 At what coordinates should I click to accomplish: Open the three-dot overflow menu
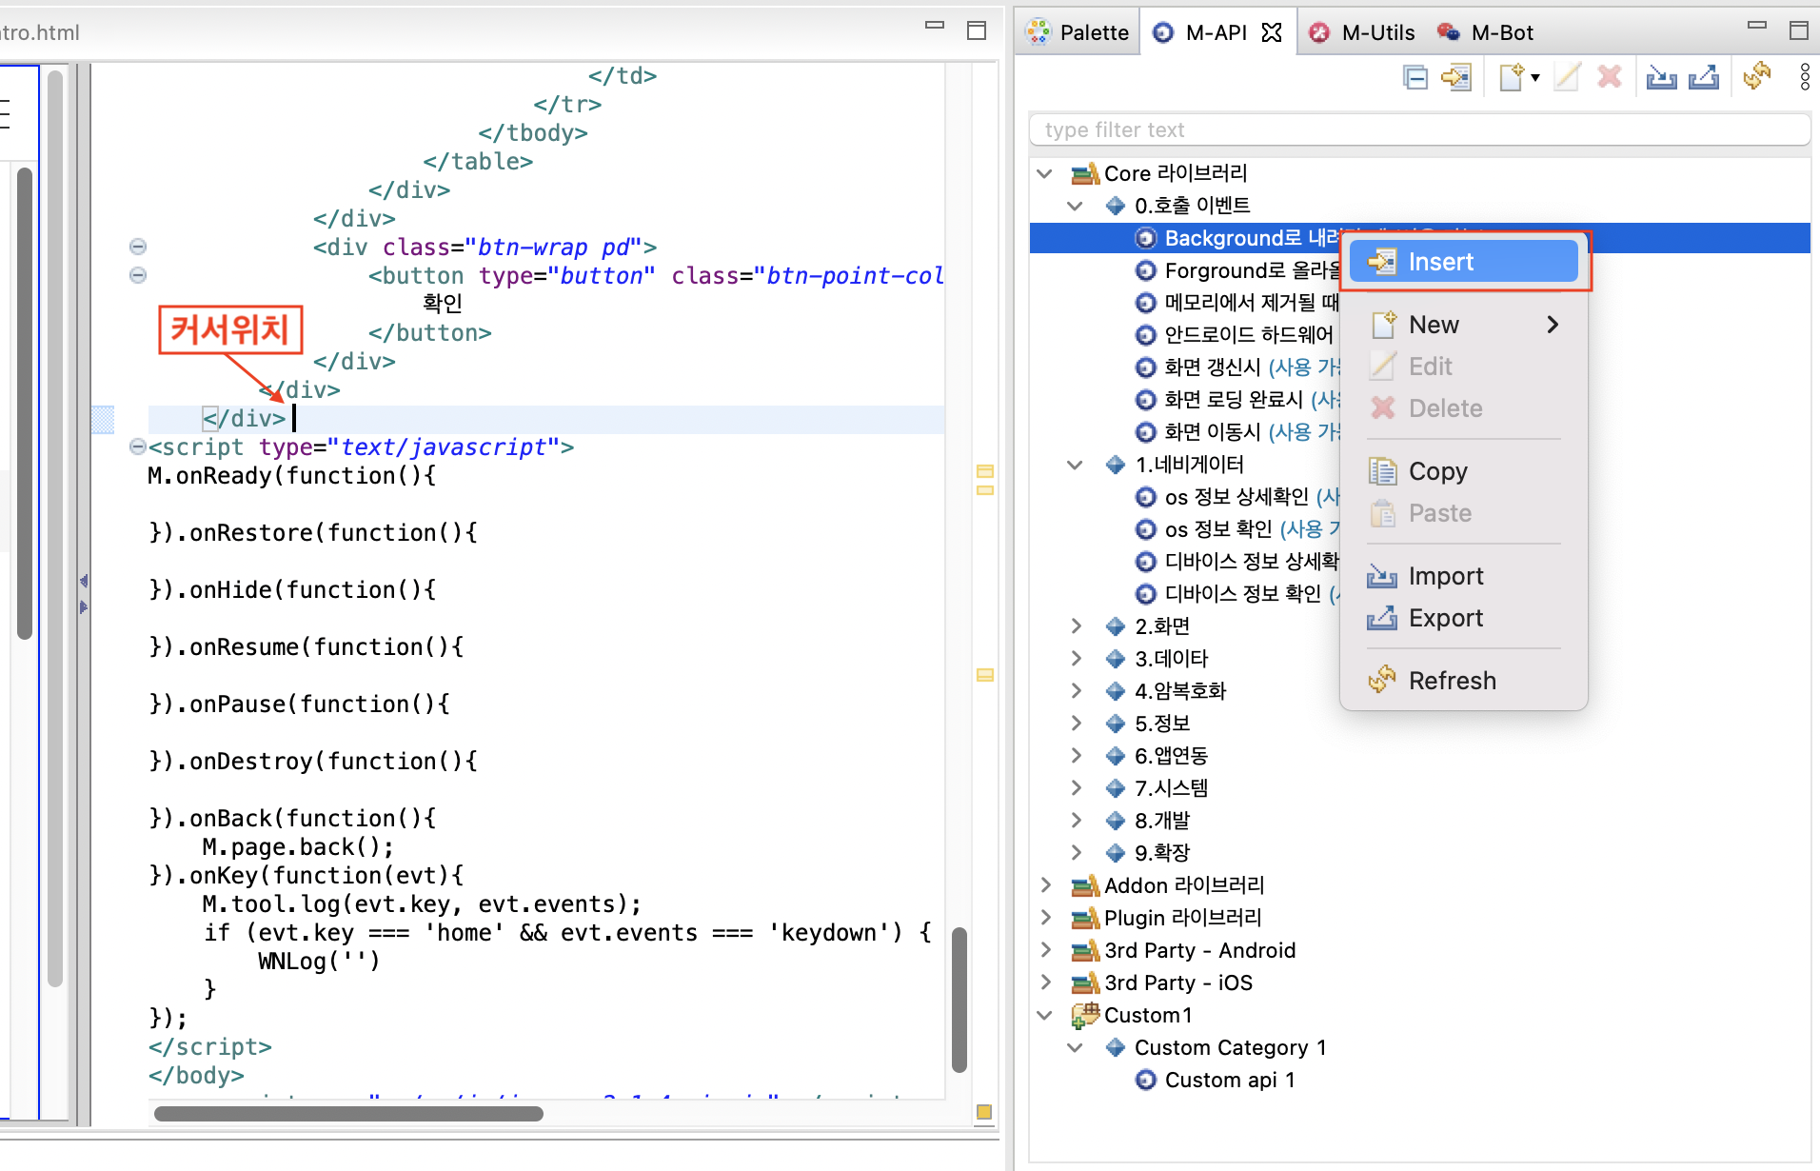coord(1804,77)
